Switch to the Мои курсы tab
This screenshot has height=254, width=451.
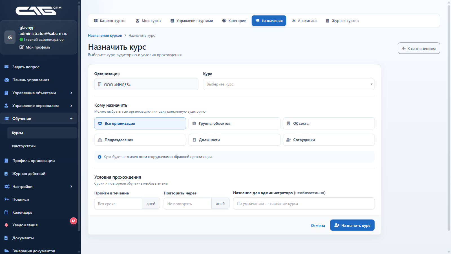(148, 21)
